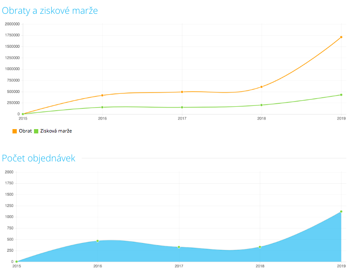Select the 2019 orders count data point

341,212
